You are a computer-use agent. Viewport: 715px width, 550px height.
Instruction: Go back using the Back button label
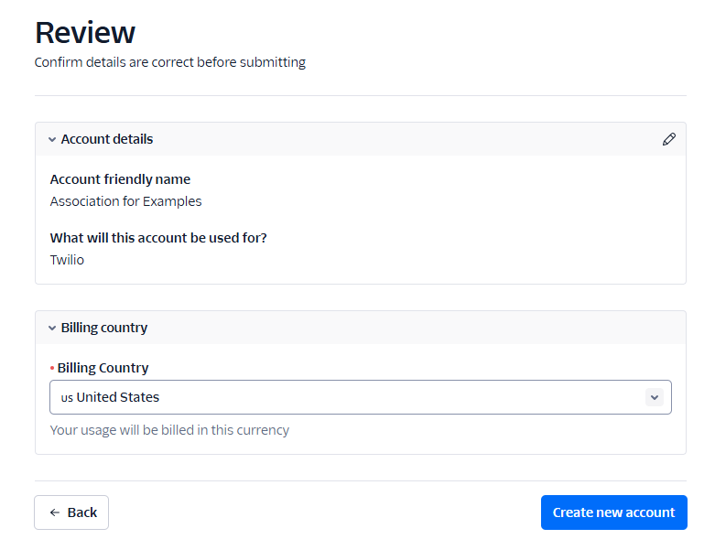coord(82,512)
